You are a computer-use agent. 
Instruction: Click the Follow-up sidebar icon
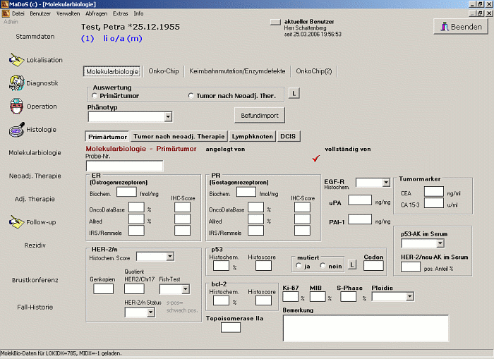pos(17,222)
